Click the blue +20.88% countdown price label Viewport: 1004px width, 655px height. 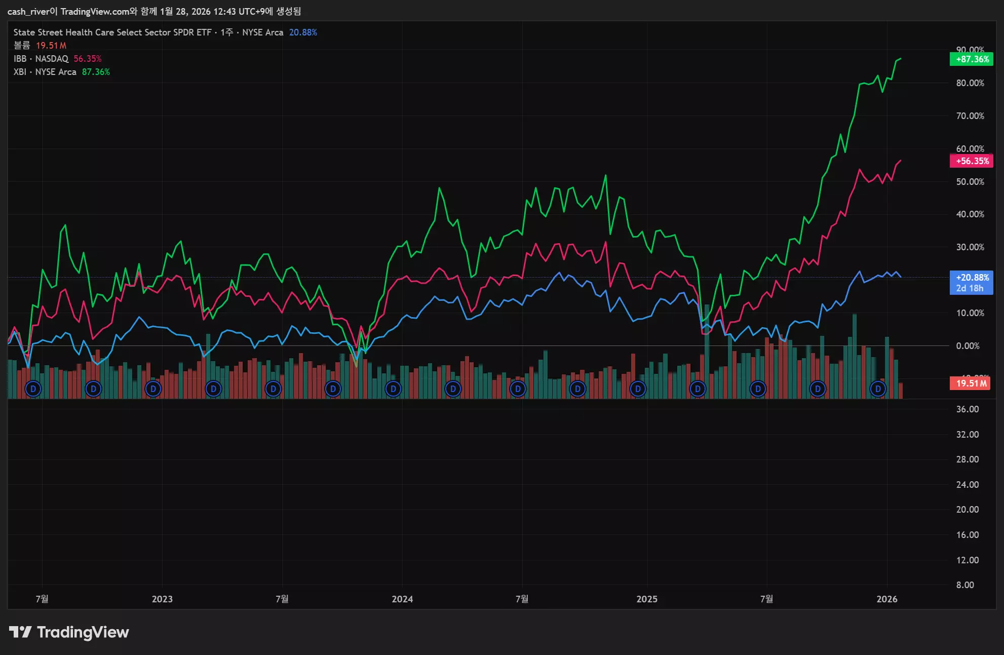972,283
